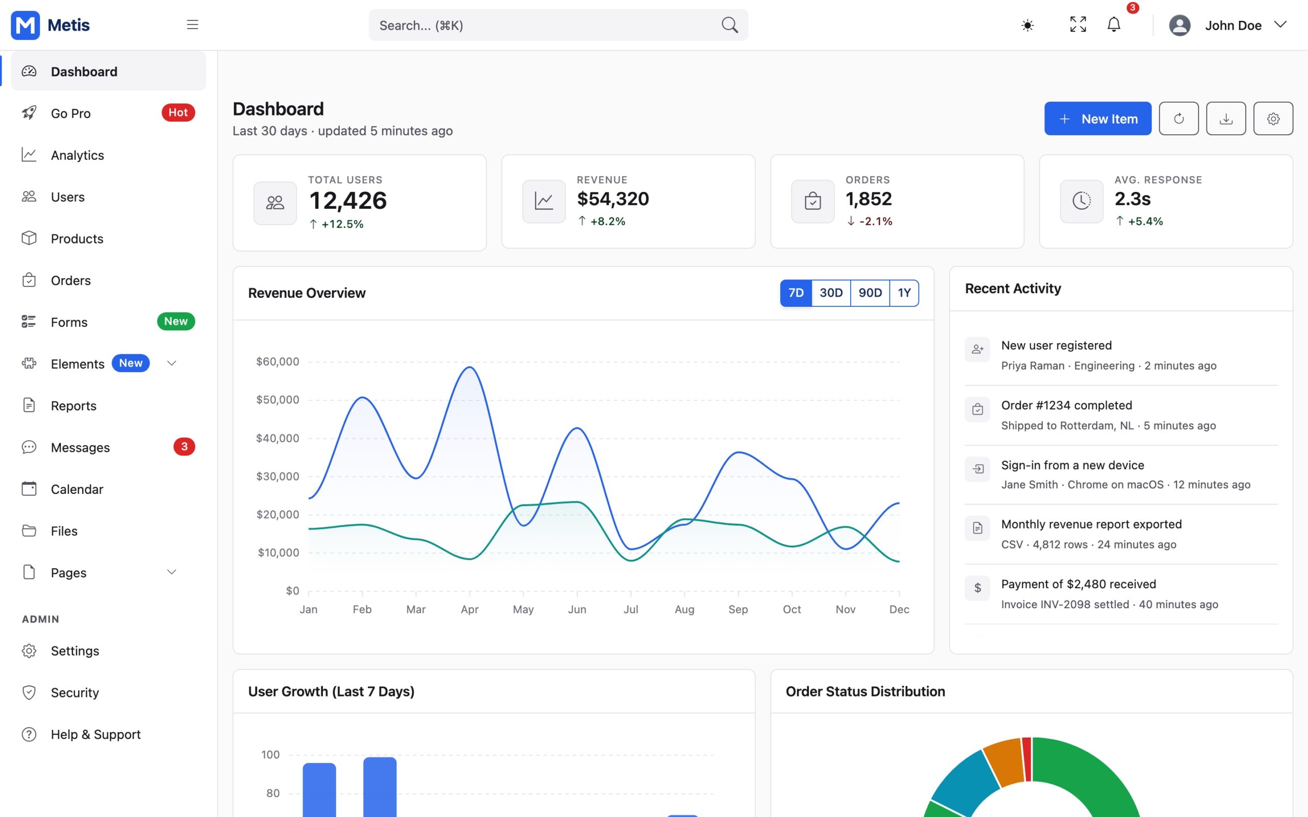Open Dashboard in sidebar

click(x=108, y=71)
